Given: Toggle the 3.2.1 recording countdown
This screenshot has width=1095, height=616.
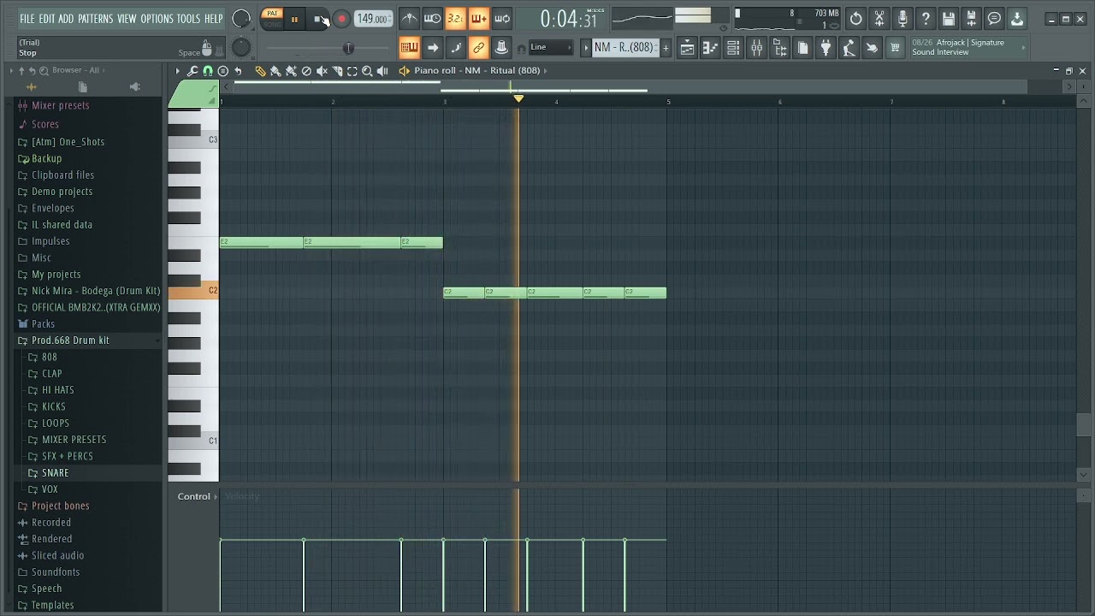Looking at the screenshot, I should (456, 19).
